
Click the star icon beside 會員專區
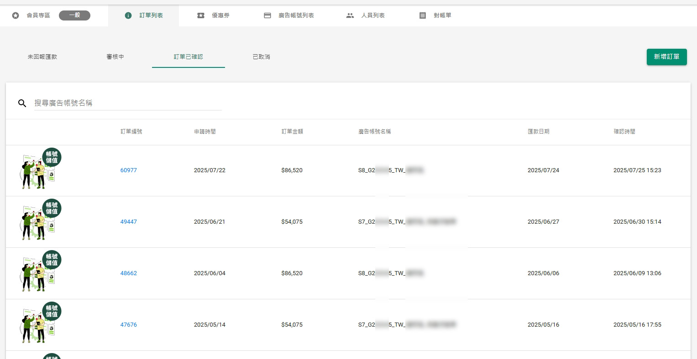[16, 15]
